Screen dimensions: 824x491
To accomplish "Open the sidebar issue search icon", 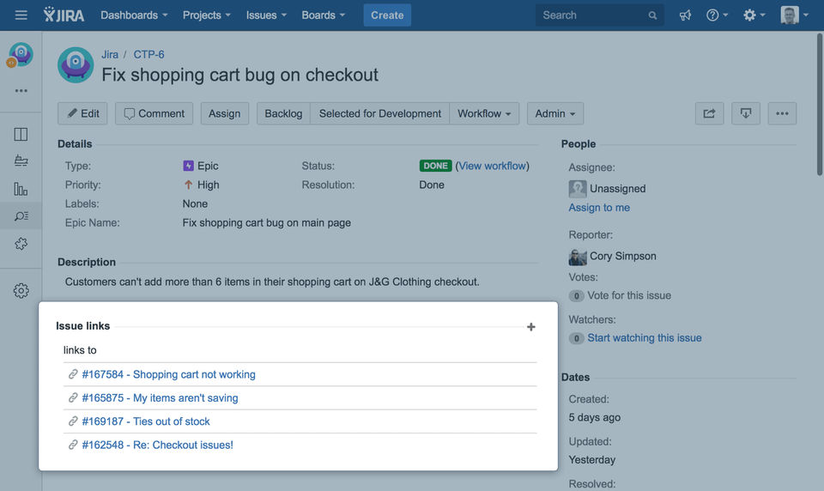I will 21,216.
